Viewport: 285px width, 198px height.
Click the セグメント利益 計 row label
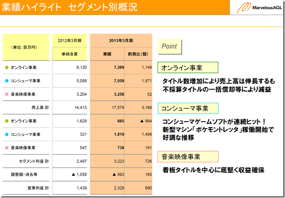34,161
